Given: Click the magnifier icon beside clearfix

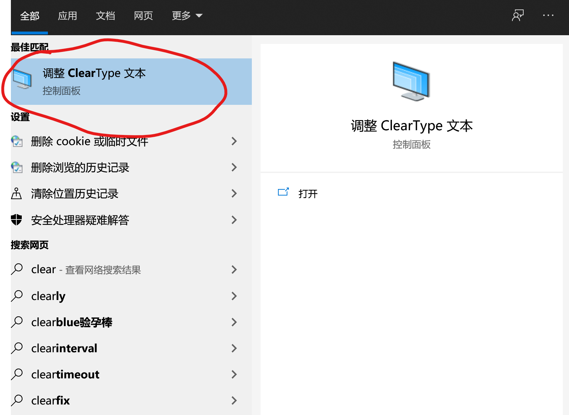Looking at the screenshot, I should point(17,400).
